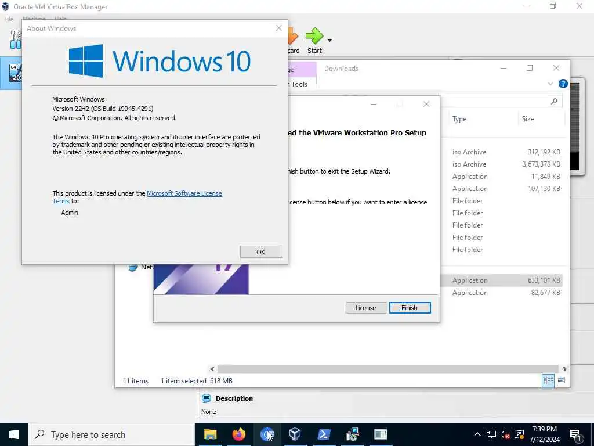Expand the File Explorer ribbon chevron

click(550, 84)
